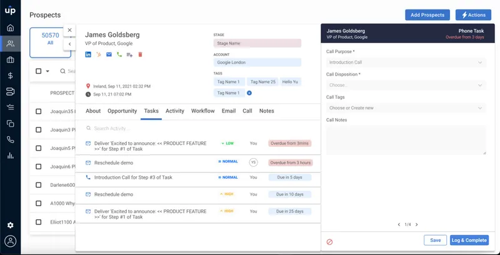Open the Introduction Call for Step #3 task
This screenshot has height=255, width=500.
click(133, 177)
